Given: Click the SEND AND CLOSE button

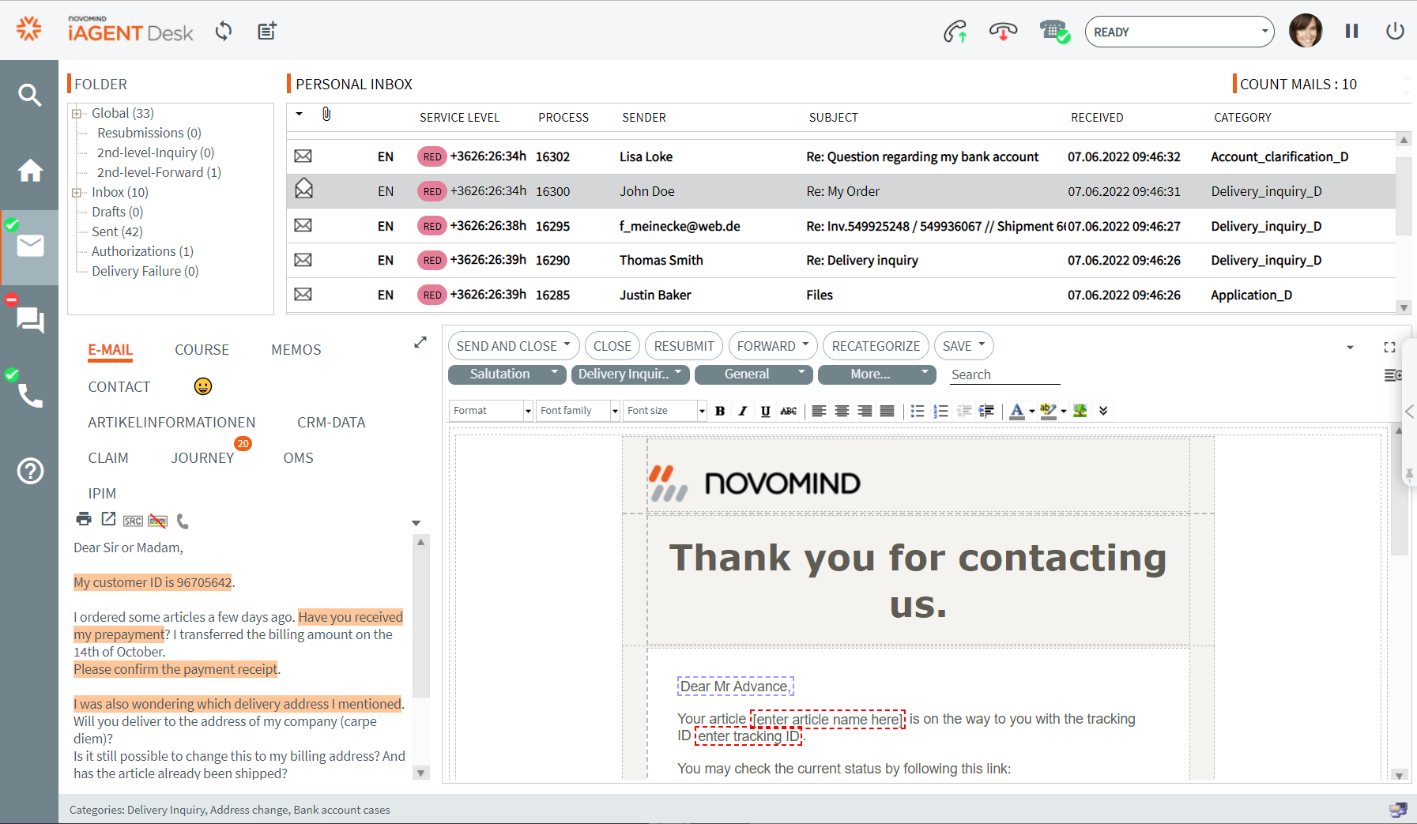Looking at the screenshot, I should click(514, 346).
